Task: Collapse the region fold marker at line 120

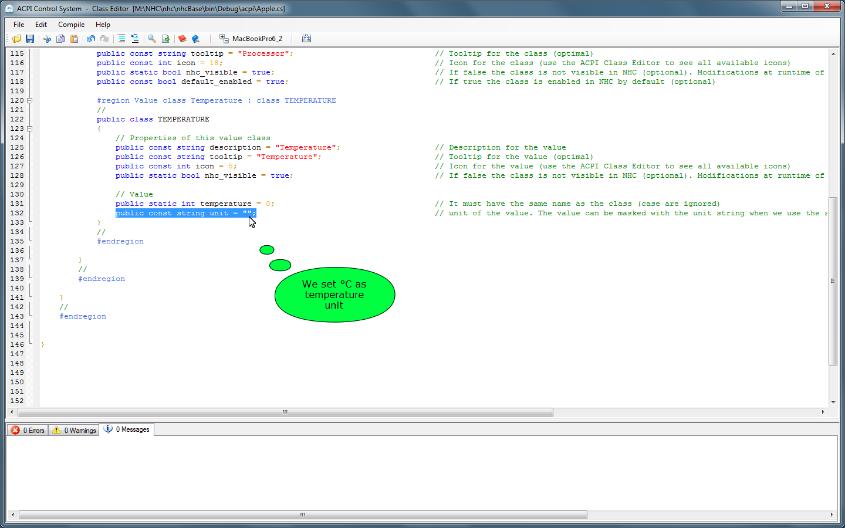Action: click(30, 100)
